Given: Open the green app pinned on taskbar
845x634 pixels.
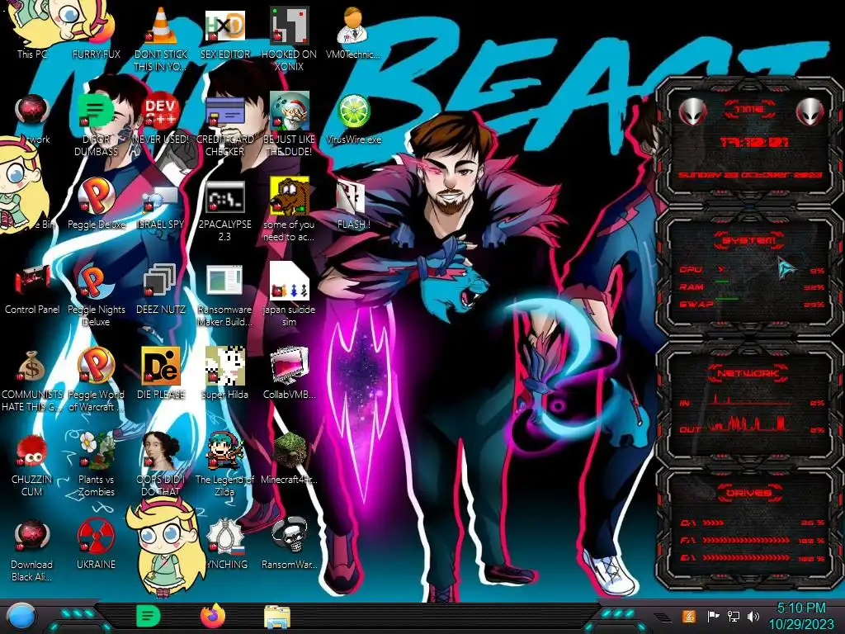Looking at the screenshot, I should point(148,616).
